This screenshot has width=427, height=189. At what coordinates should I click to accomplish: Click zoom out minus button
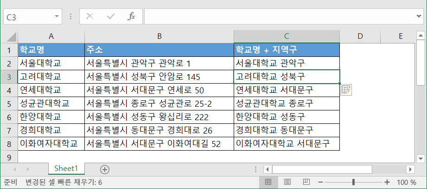pos(321,182)
